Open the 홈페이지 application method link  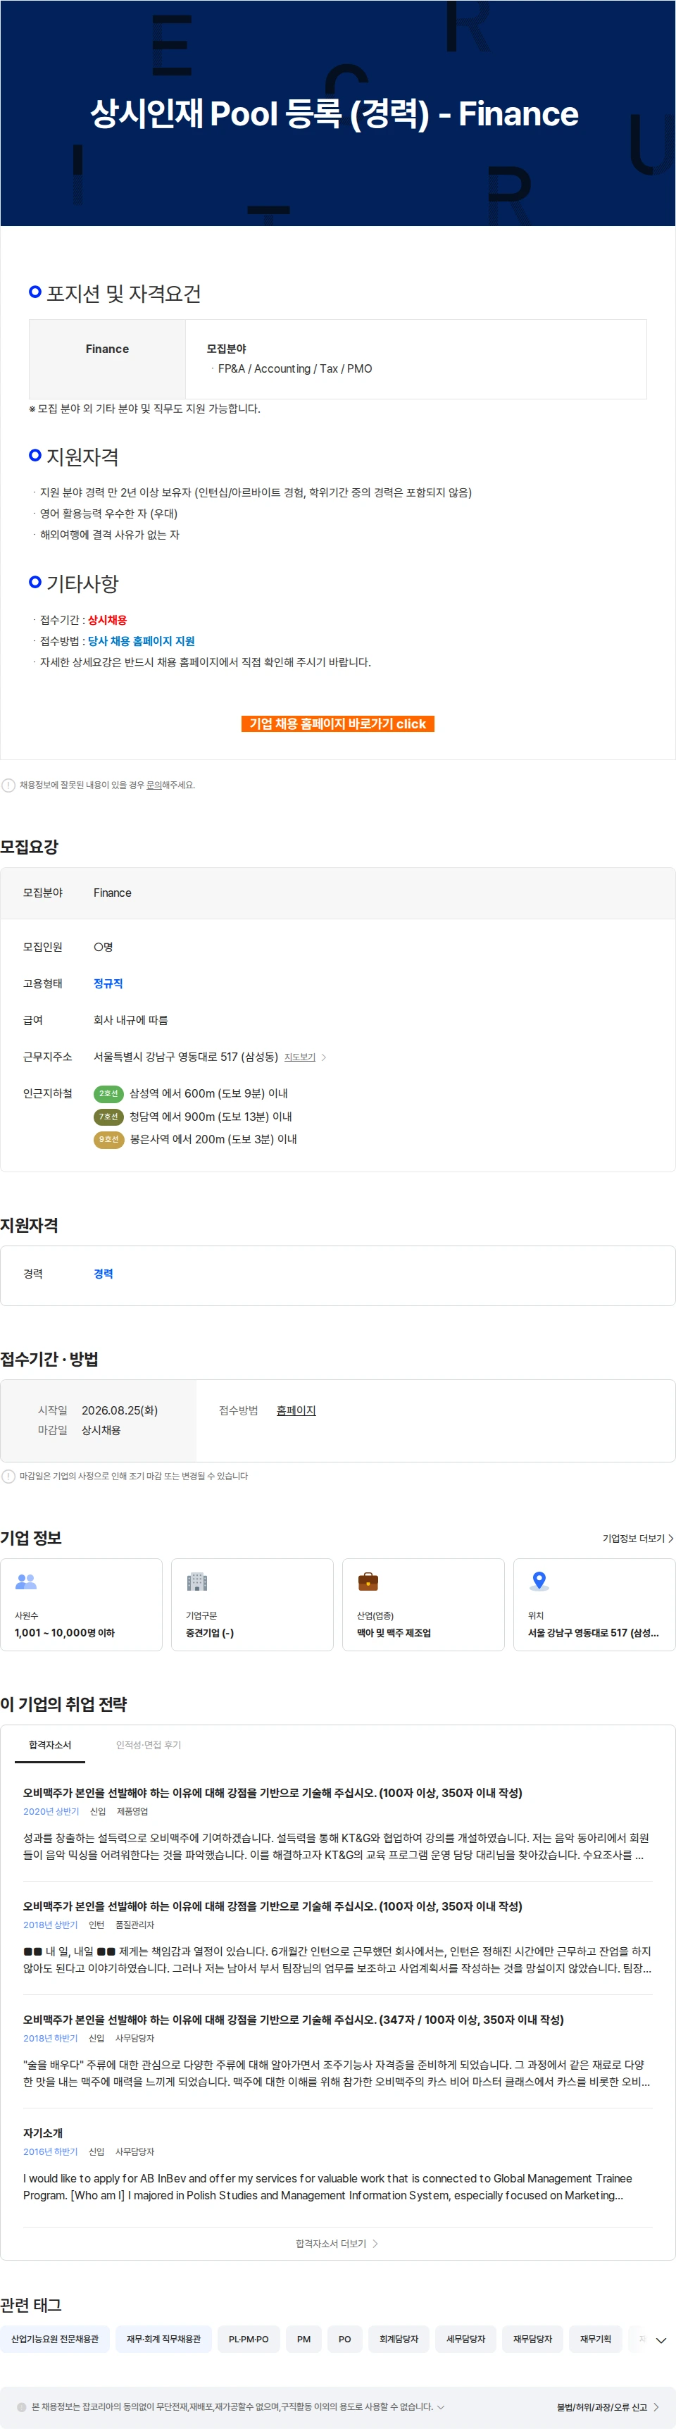pos(296,1410)
